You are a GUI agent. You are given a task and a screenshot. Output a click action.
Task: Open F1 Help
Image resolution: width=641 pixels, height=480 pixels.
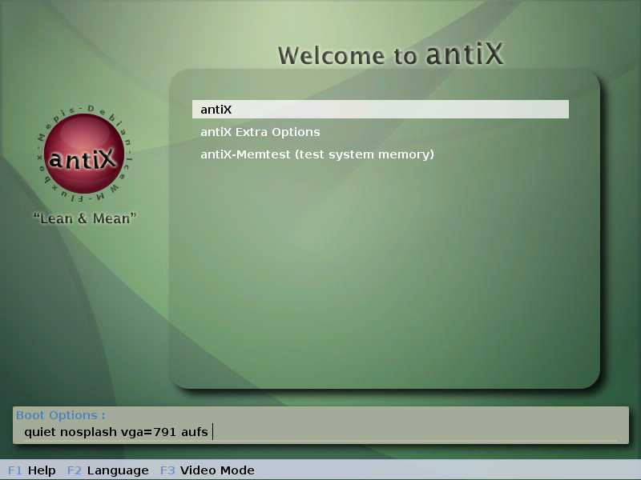pyautogui.click(x=32, y=470)
